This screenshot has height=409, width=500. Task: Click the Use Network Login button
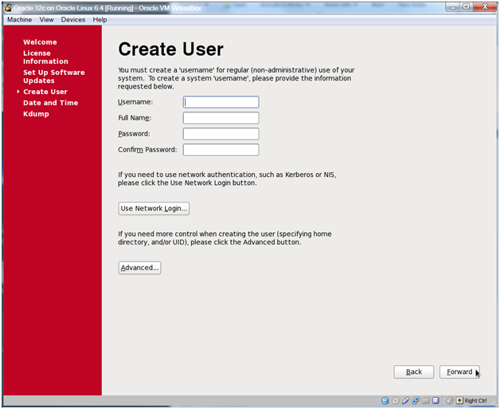tap(153, 208)
